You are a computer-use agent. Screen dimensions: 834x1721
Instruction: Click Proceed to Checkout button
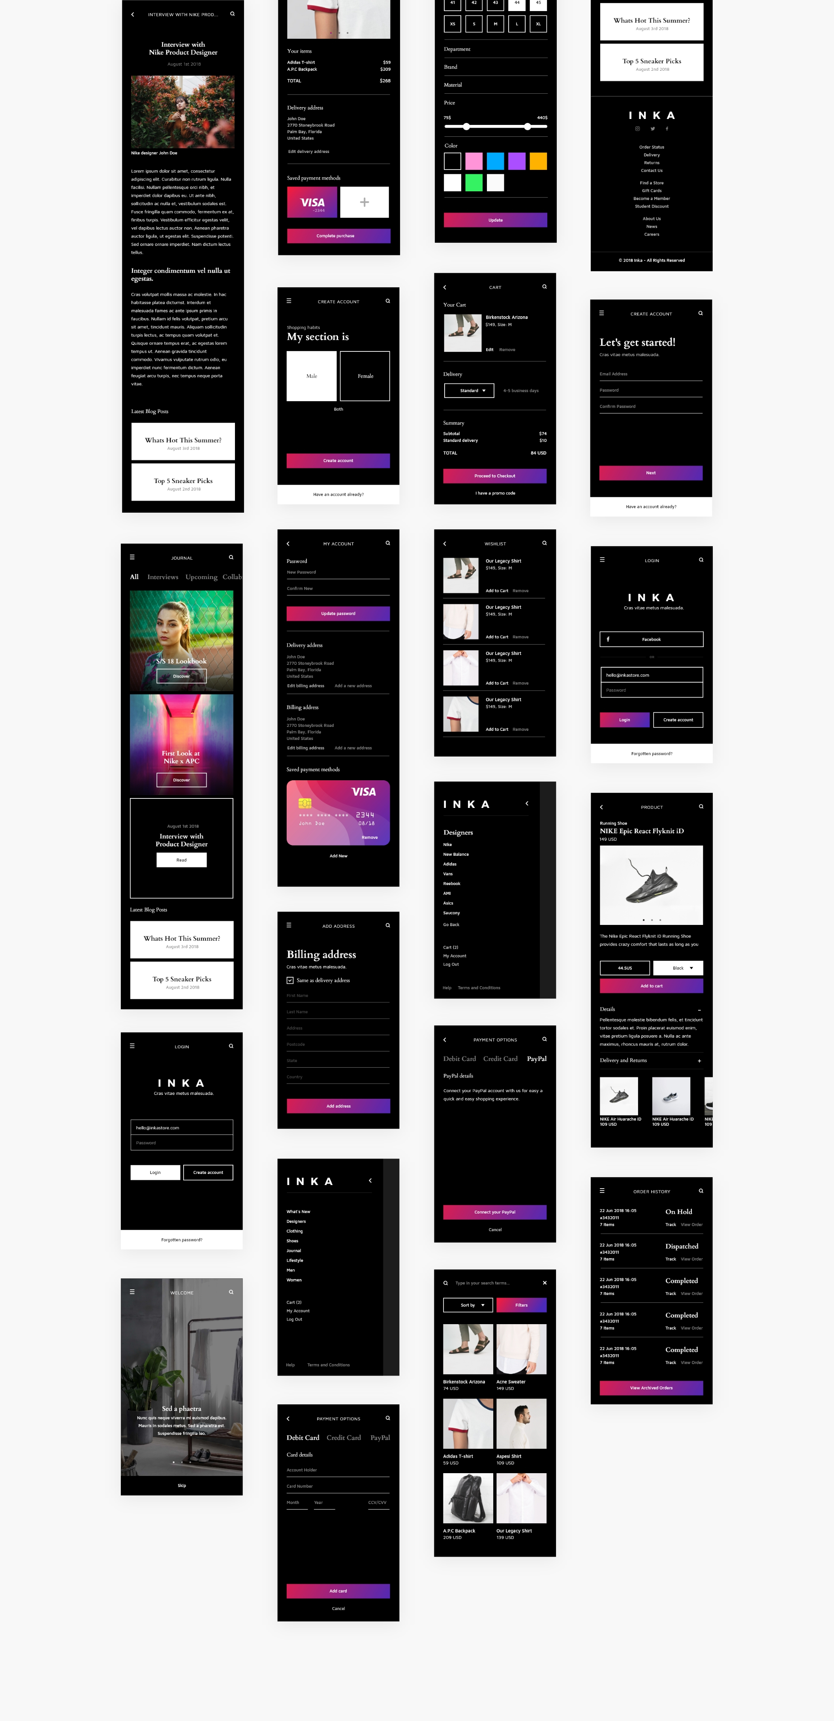494,475
